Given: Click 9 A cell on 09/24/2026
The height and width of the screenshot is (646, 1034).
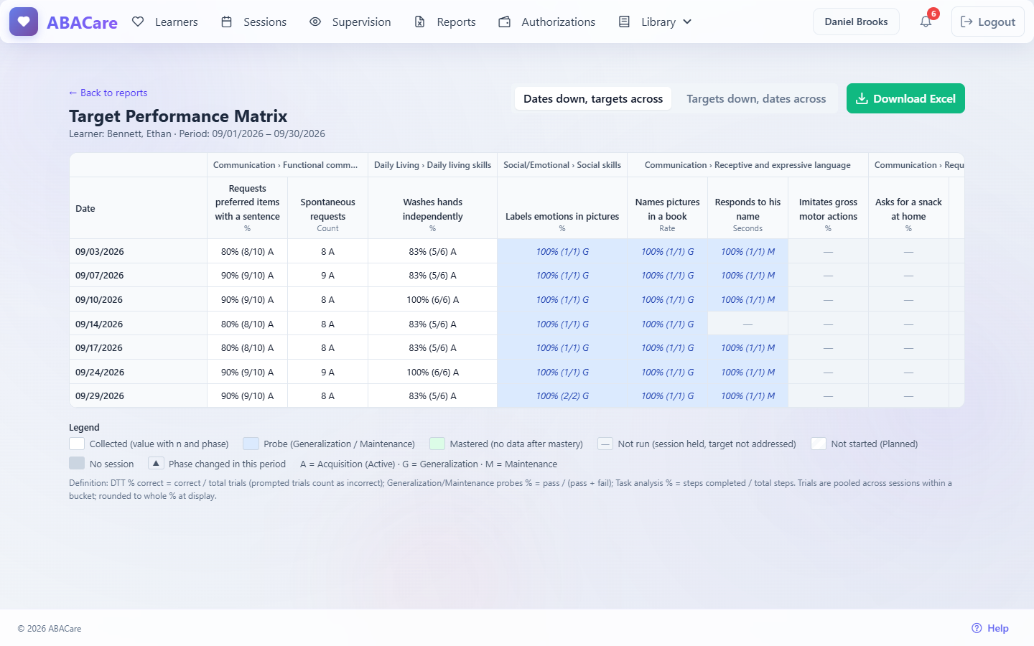Looking at the screenshot, I should click(x=327, y=372).
